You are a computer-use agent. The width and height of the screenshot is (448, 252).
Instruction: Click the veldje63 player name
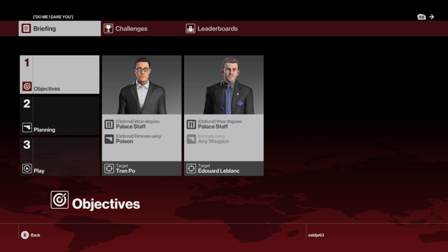click(x=316, y=235)
